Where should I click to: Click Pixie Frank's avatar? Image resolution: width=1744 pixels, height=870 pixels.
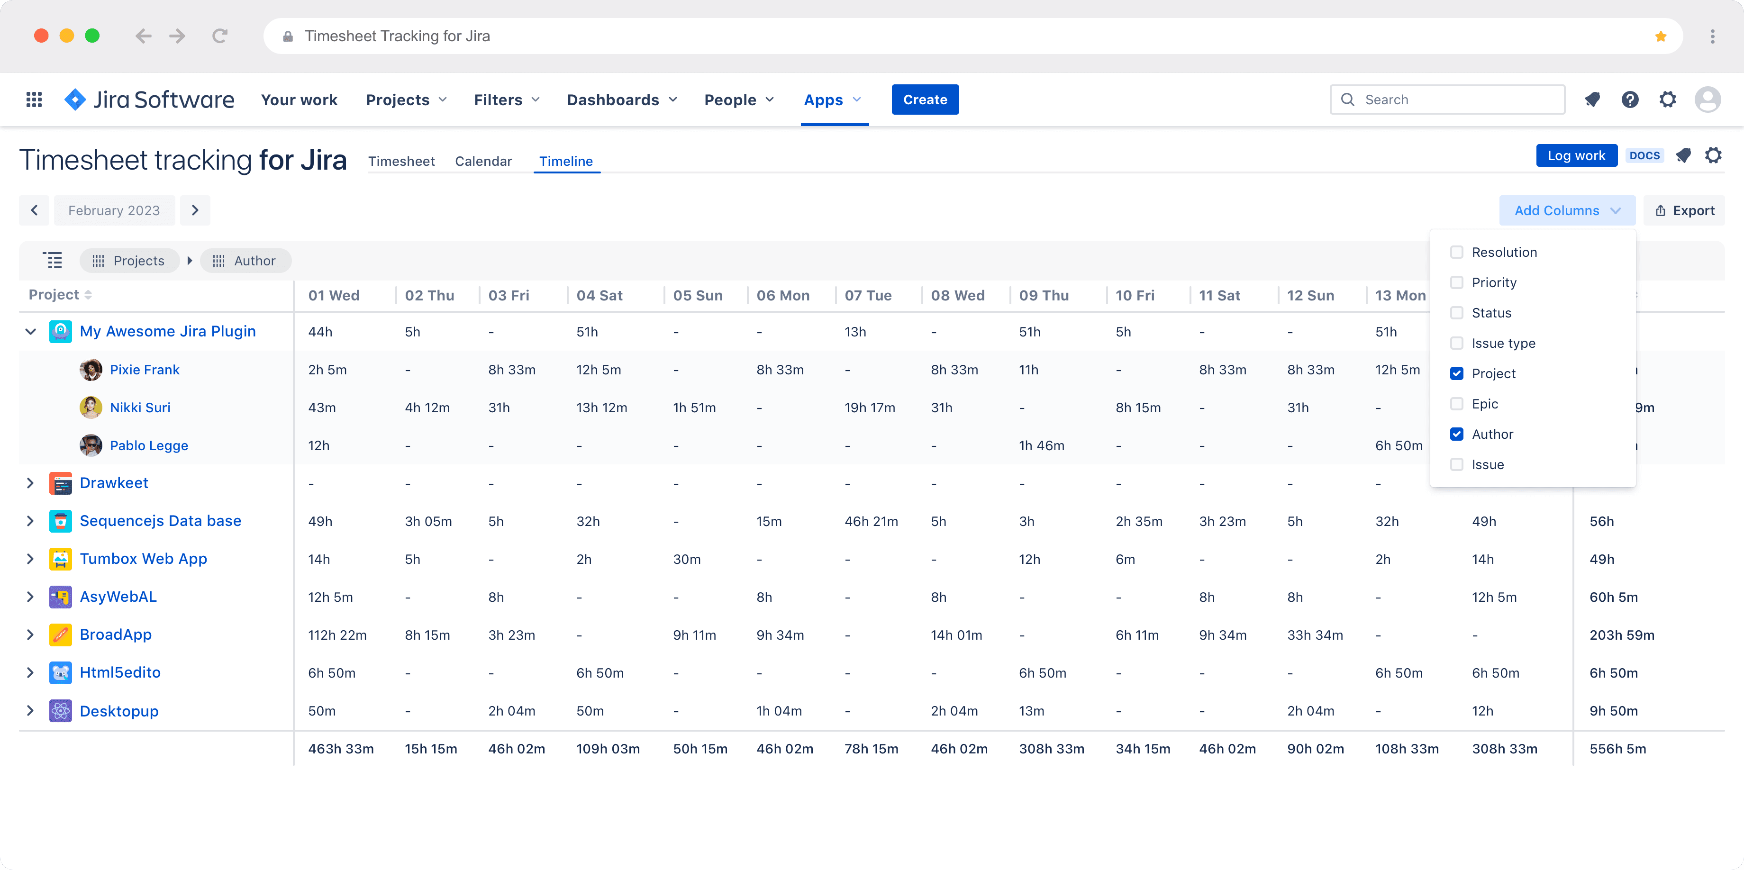click(91, 370)
